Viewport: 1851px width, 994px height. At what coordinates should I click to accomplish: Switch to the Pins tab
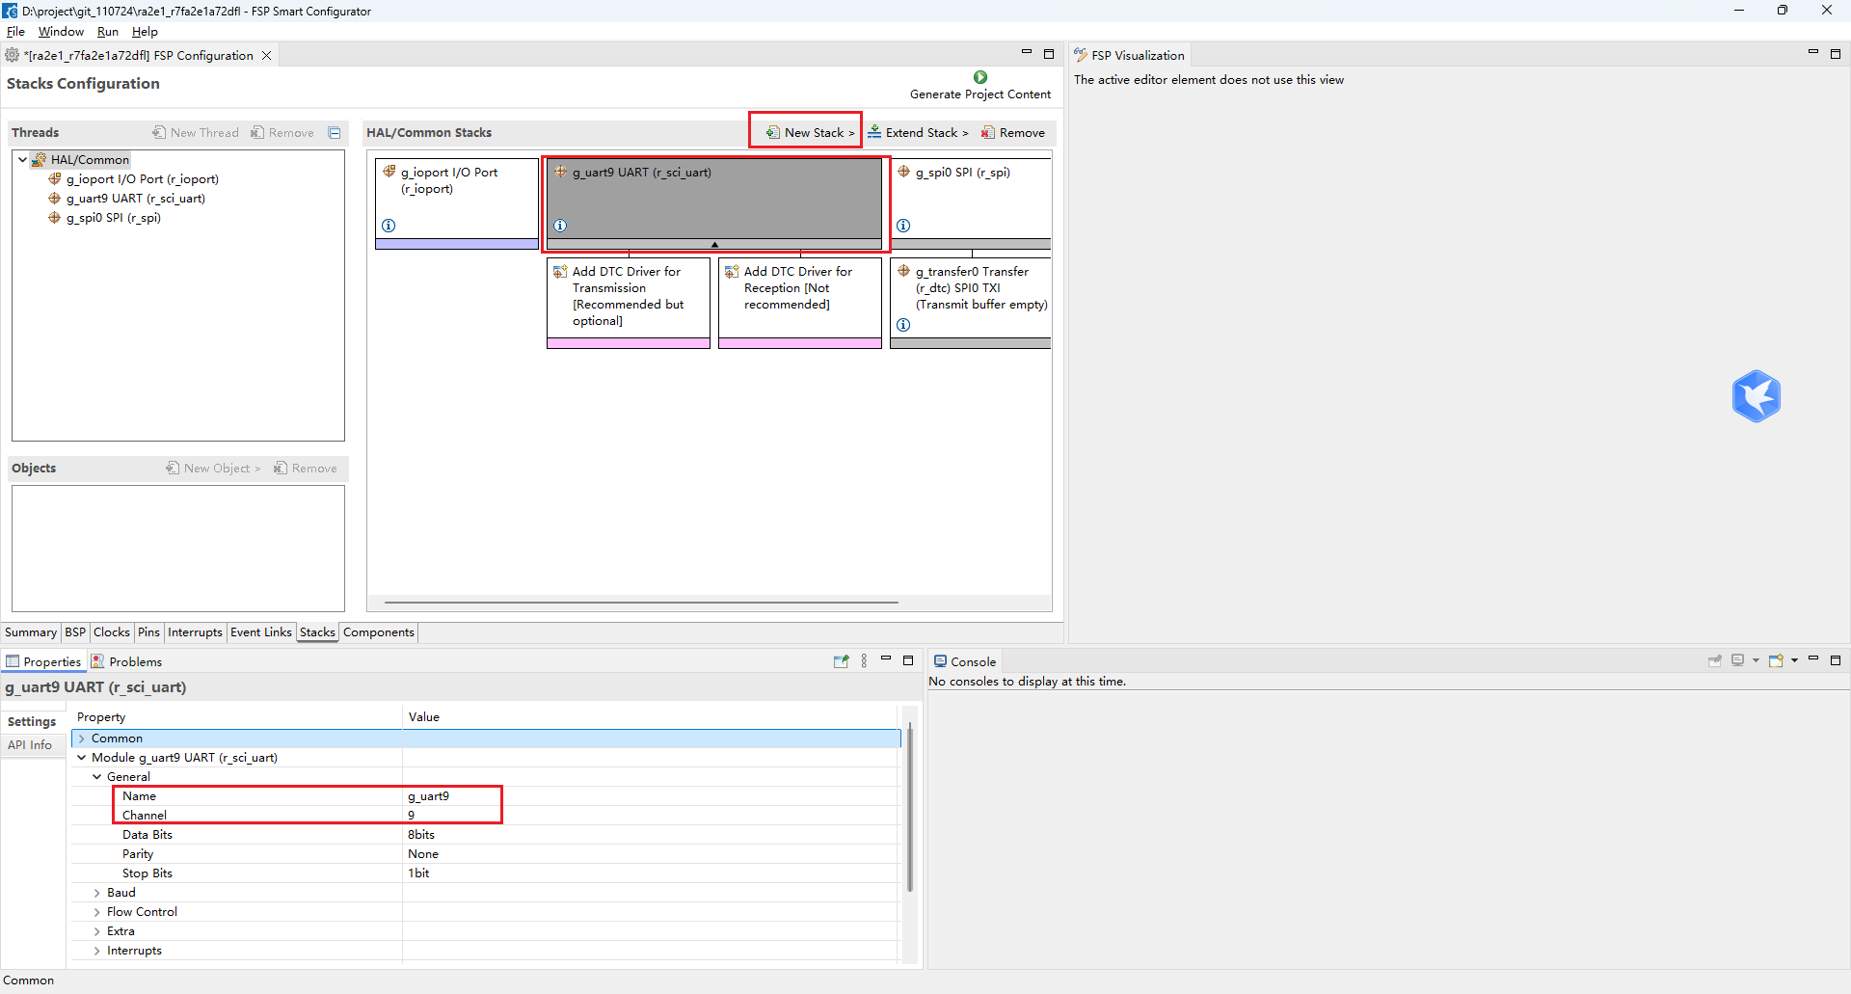point(148,632)
